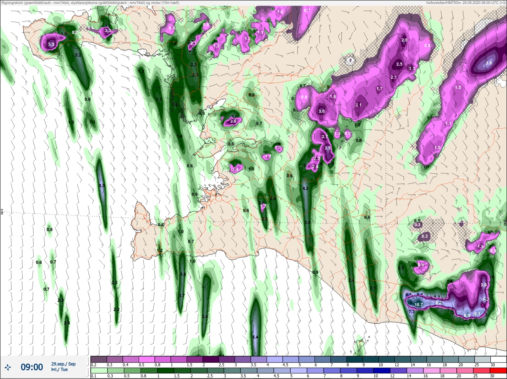
Task: Click the 5.4 value on the southern rain band
Action: tap(255, 337)
